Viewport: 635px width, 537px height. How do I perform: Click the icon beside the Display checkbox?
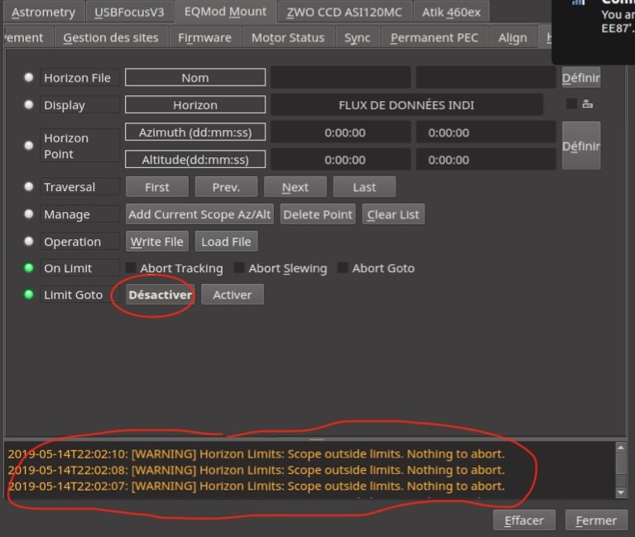[x=588, y=103]
